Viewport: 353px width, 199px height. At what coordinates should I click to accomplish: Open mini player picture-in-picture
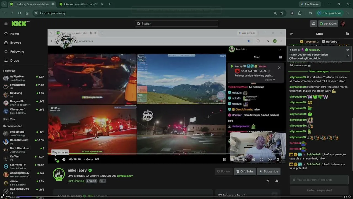point(224,159)
